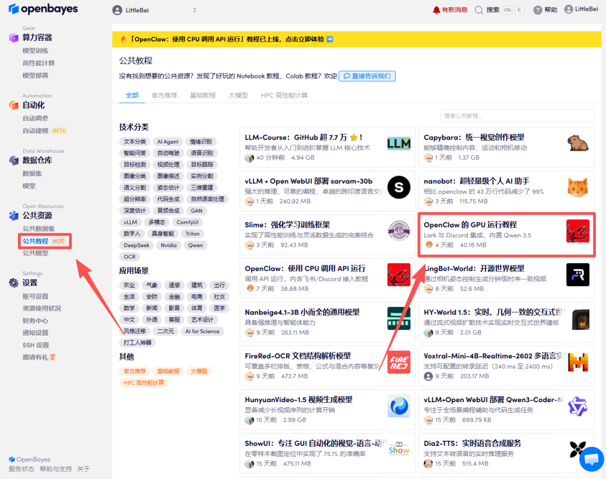Select the Qwen tag

pos(196,245)
